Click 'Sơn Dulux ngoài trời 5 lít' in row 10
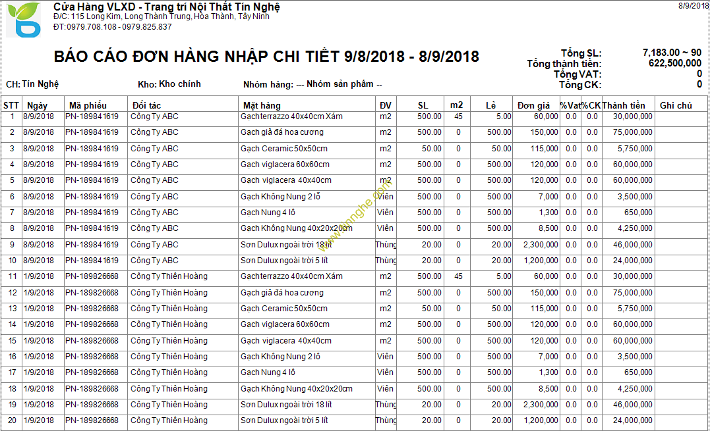The width and height of the screenshot is (710, 431). [x=284, y=261]
